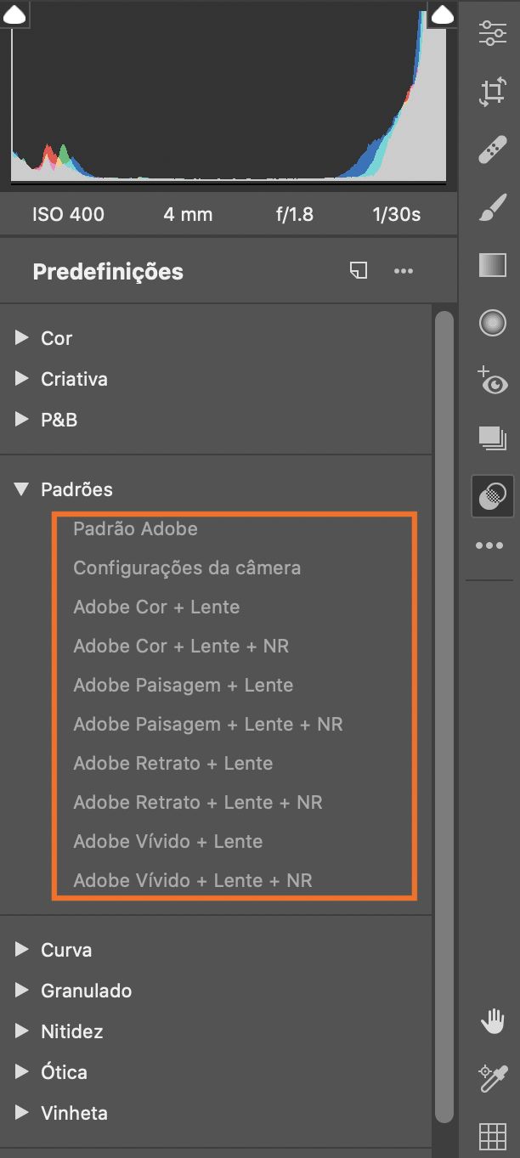This screenshot has height=1158, width=520.
Task: Toggle the shadow clipping indicator
Action: tap(14, 14)
